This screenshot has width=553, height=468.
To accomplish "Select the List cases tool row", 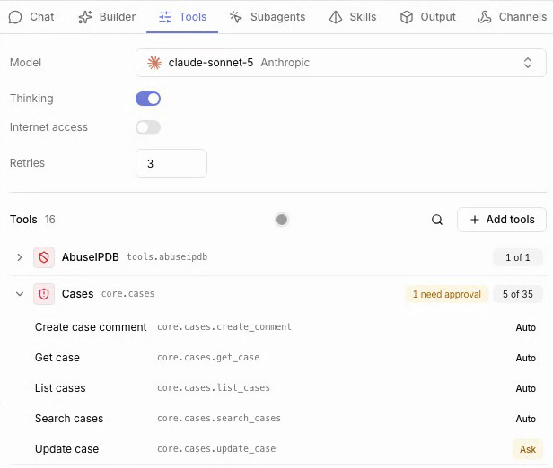I will tap(278, 388).
